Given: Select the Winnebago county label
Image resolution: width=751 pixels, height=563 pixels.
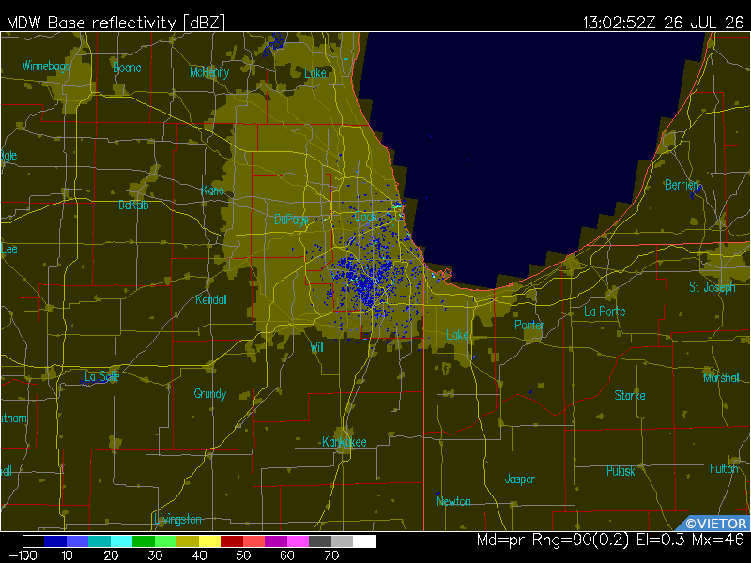Looking at the screenshot, I should (x=46, y=66).
